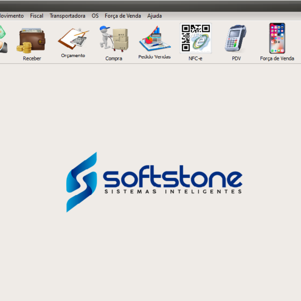Click the blue S emblem of the logo
This screenshot has width=301, height=301.
[x=81, y=182]
